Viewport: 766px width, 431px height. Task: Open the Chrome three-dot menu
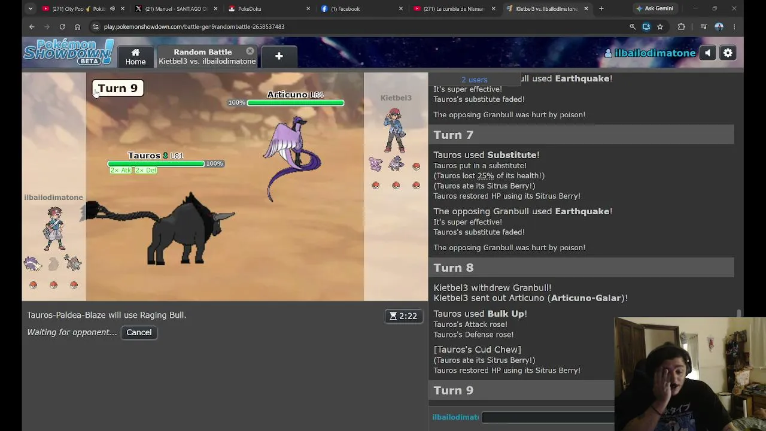coord(734,26)
